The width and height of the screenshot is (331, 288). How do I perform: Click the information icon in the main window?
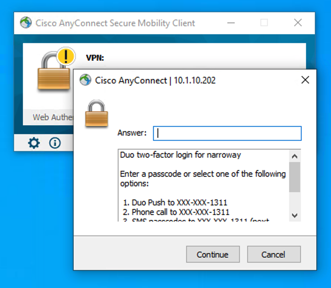coord(54,143)
